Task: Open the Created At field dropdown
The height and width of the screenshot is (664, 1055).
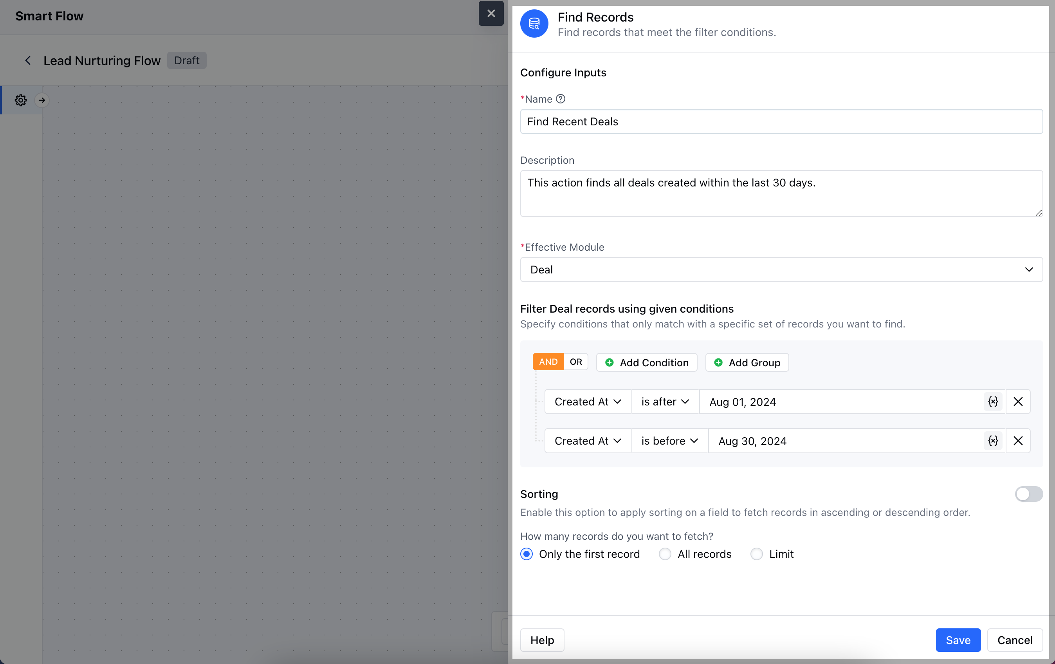Action: (x=587, y=401)
